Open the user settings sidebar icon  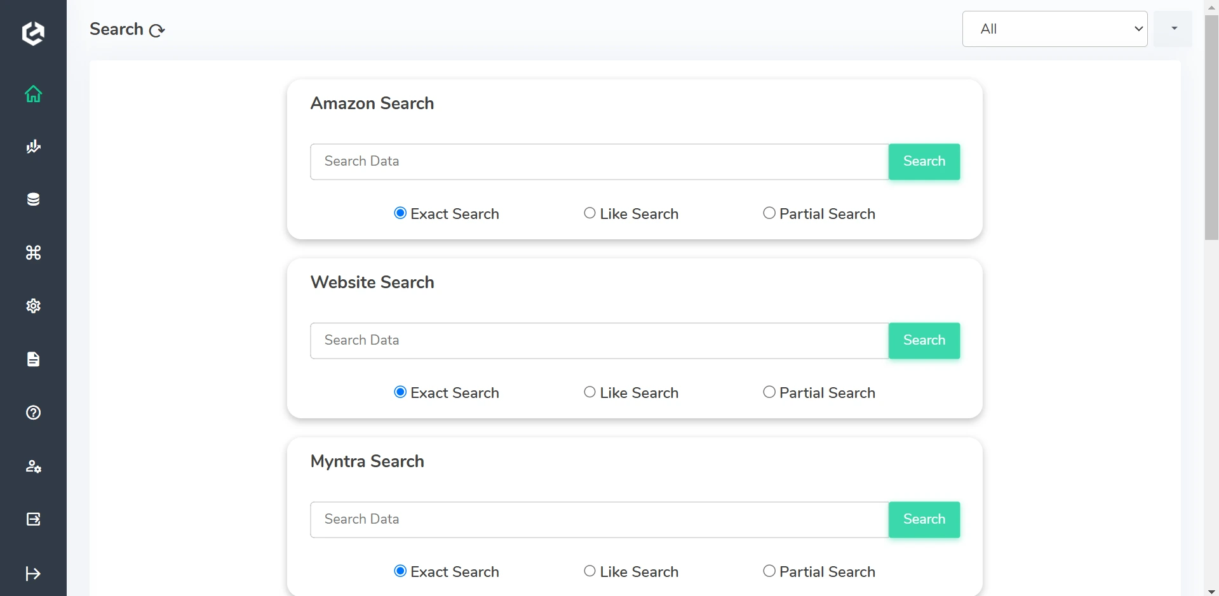click(x=33, y=467)
